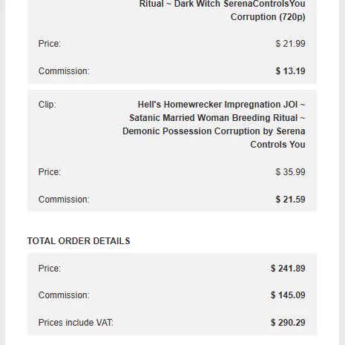Viewport: 345px width, 345px height.
Task: Click the "Prices include VAT:" label
Action: 76,323
